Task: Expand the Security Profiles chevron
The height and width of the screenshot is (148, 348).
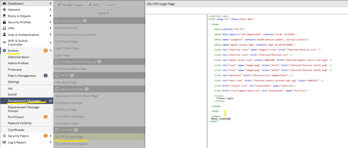Action: tap(51, 22)
